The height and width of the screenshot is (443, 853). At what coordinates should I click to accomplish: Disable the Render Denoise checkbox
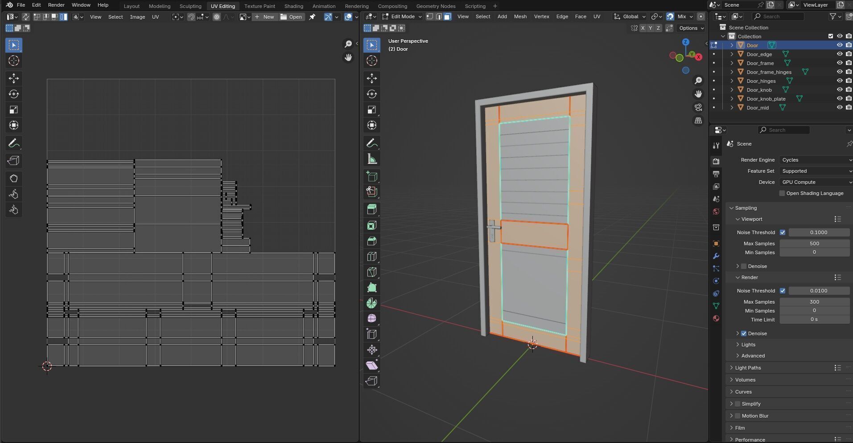(743, 333)
